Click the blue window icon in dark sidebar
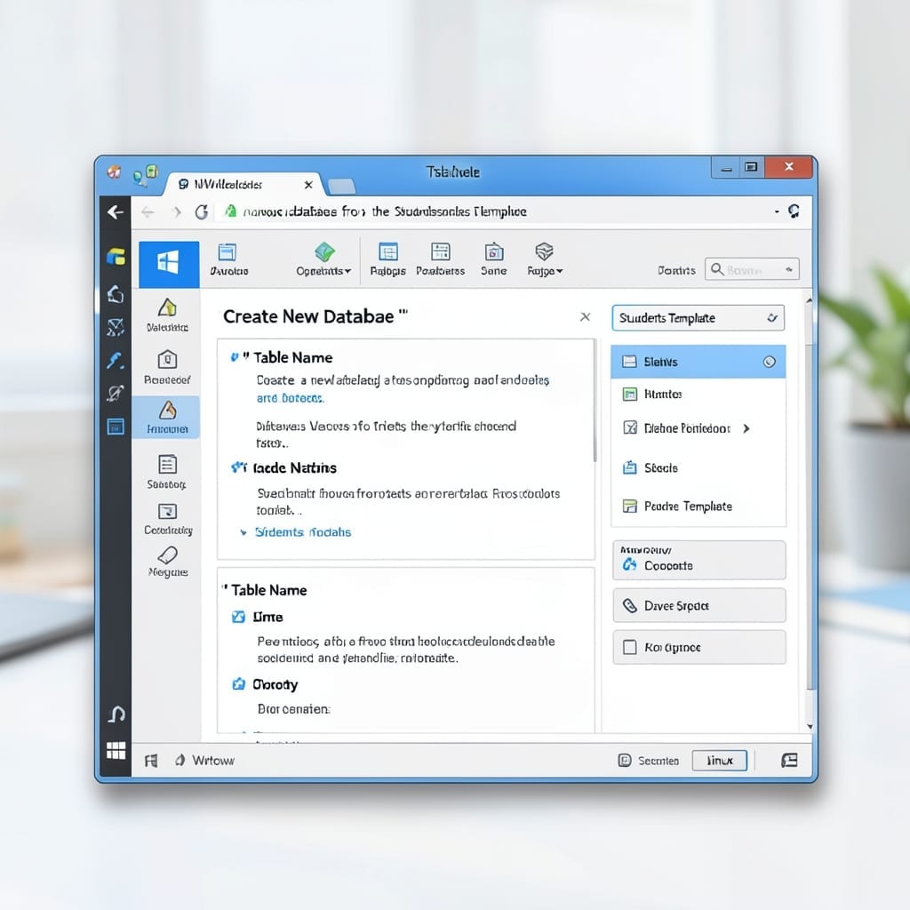Viewport: 910px width, 910px height. pyautogui.click(x=116, y=427)
